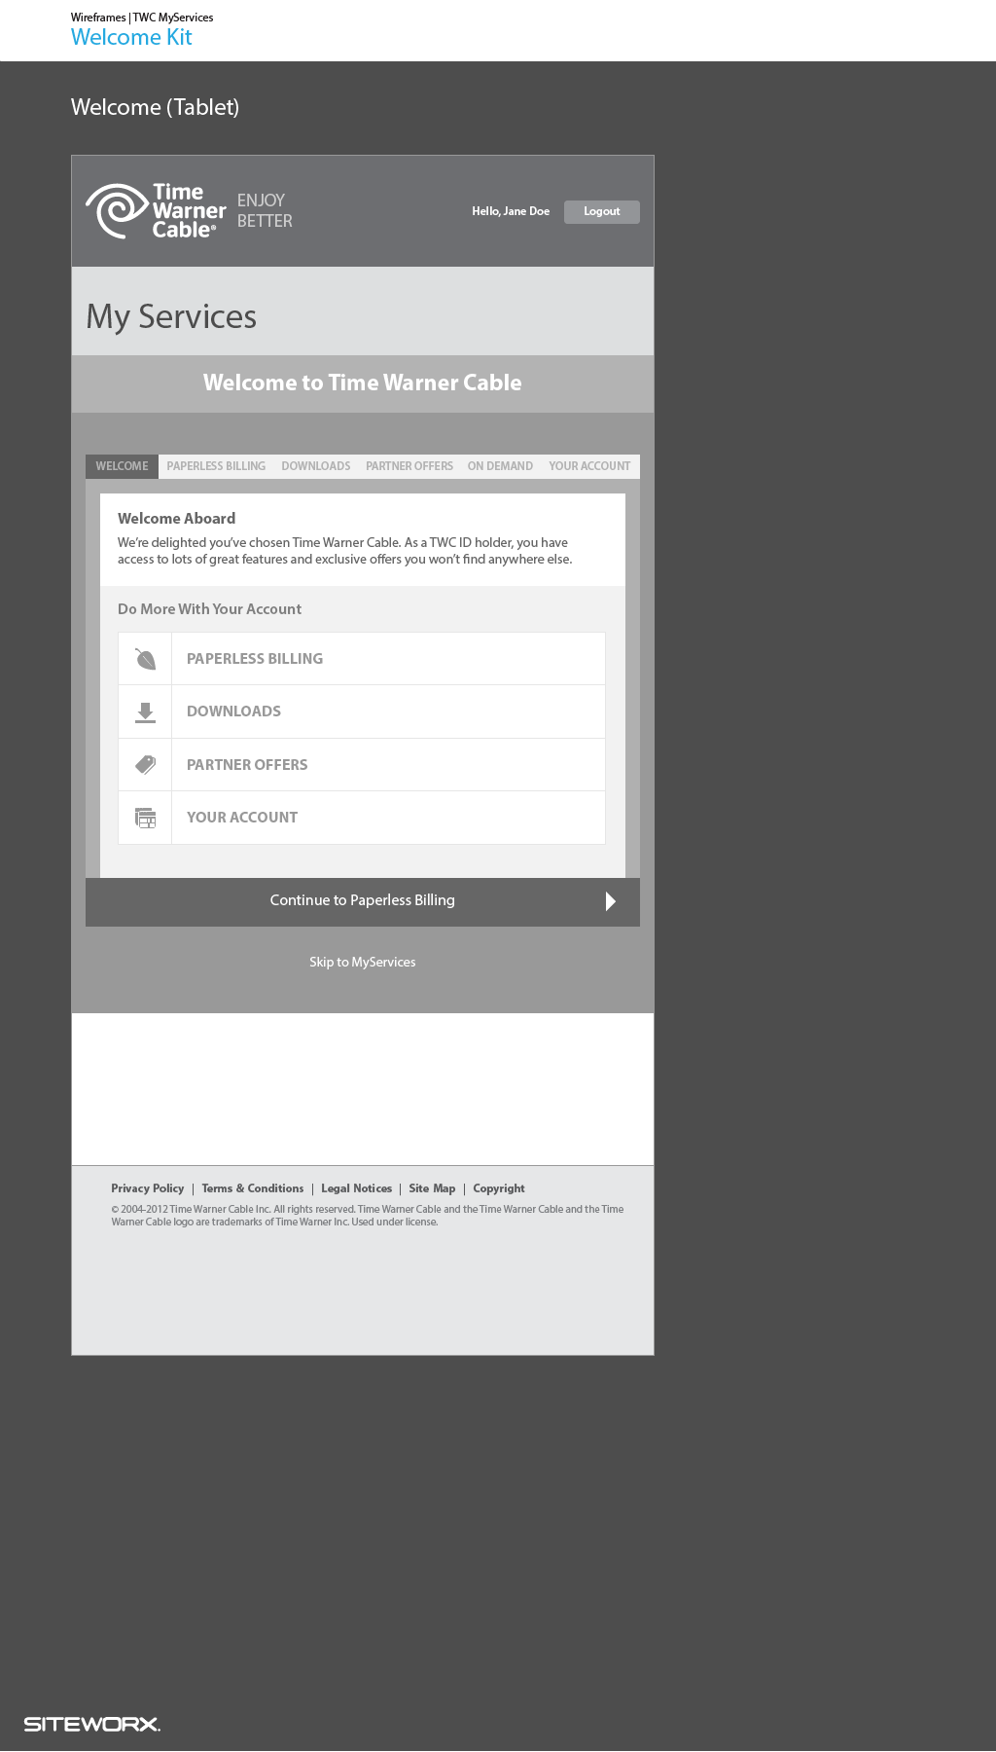Screen dimensions: 996x1752
Task: Open the Terms & Conditions link
Action: click(x=253, y=1188)
